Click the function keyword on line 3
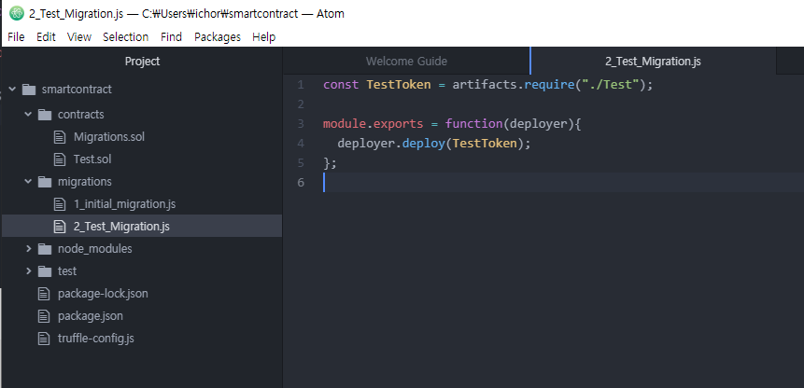Image resolution: width=804 pixels, height=388 pixels. pos(473,124)
